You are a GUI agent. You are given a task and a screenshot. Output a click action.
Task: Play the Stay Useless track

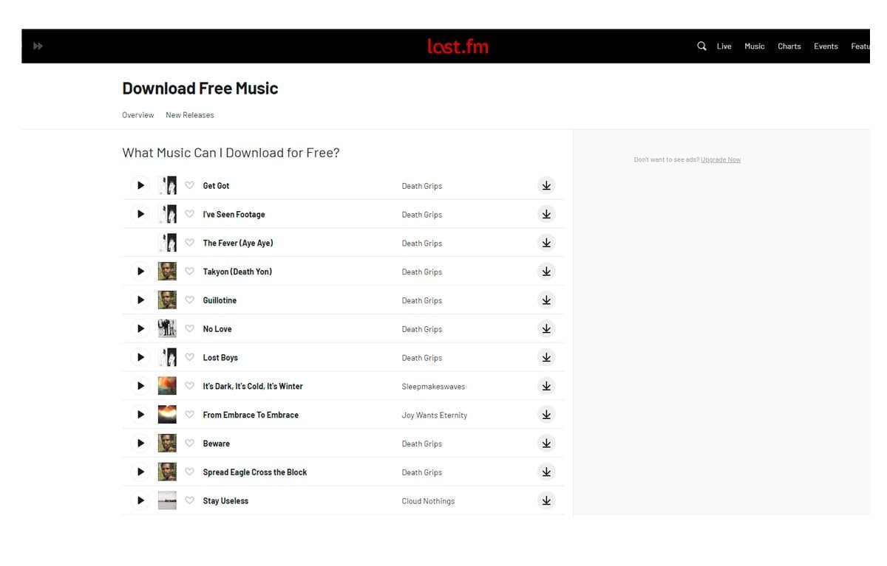(140, 501)
